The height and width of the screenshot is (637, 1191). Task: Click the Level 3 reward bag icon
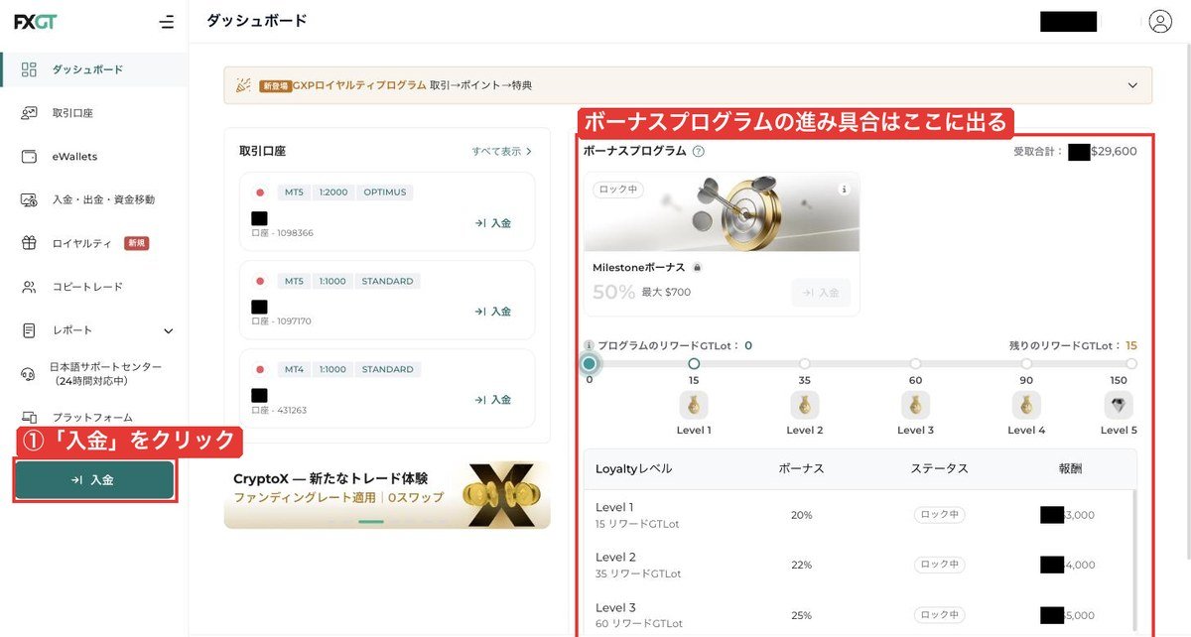(915, 405)
